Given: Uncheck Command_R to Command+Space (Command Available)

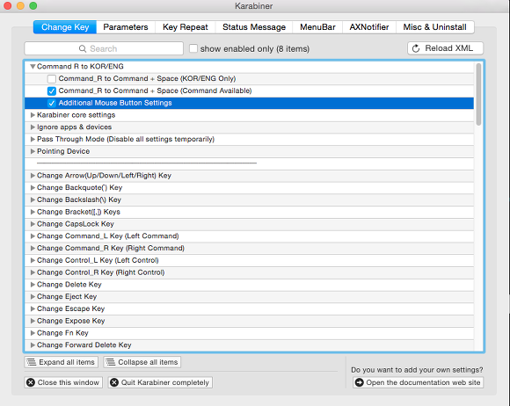Looking at the screenshot, I should 52,91.
